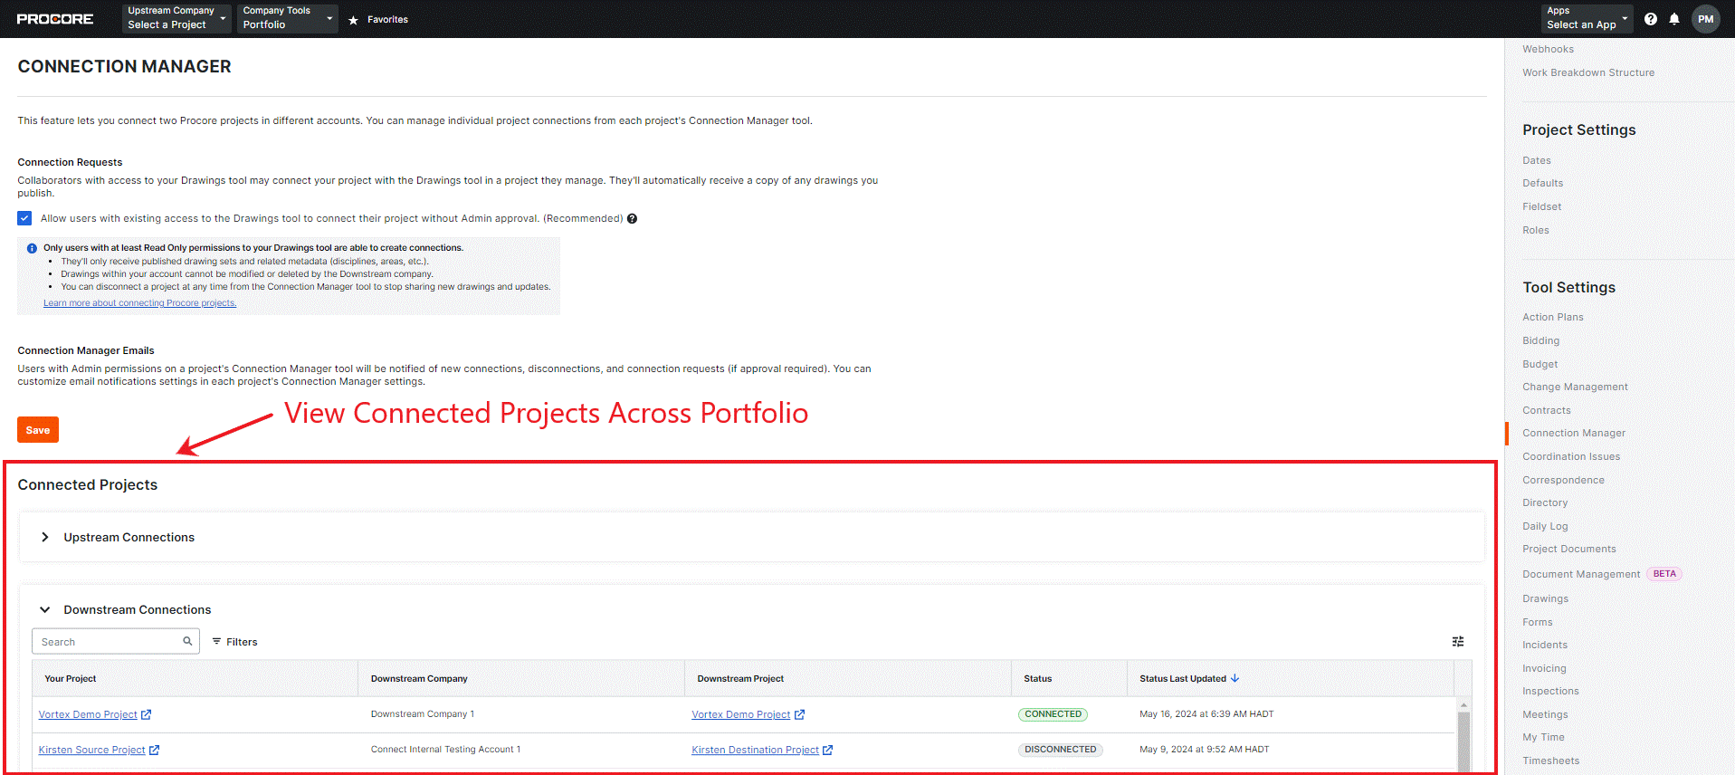Open Invoicing tool settings
The image size is (1735, 775).
click(1544, 668)
